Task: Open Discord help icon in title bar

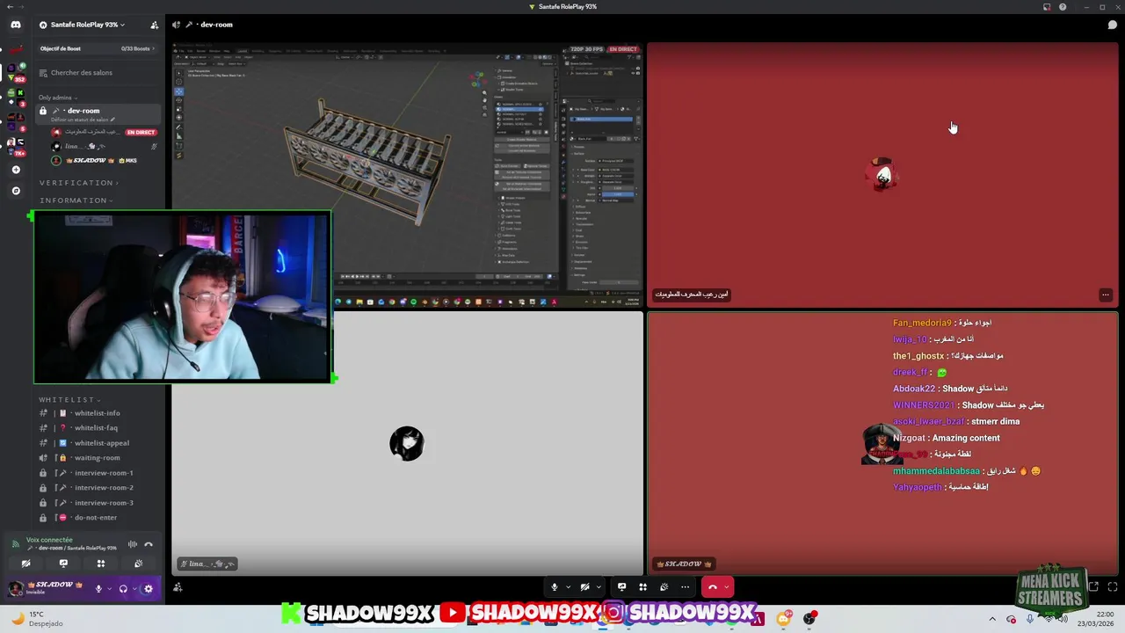Action: [x=1063, y=7]
